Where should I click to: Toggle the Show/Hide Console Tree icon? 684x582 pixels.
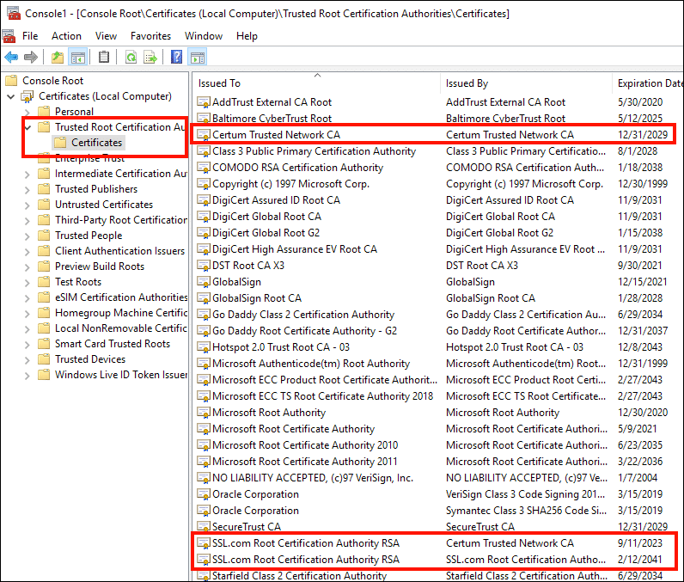78,58
